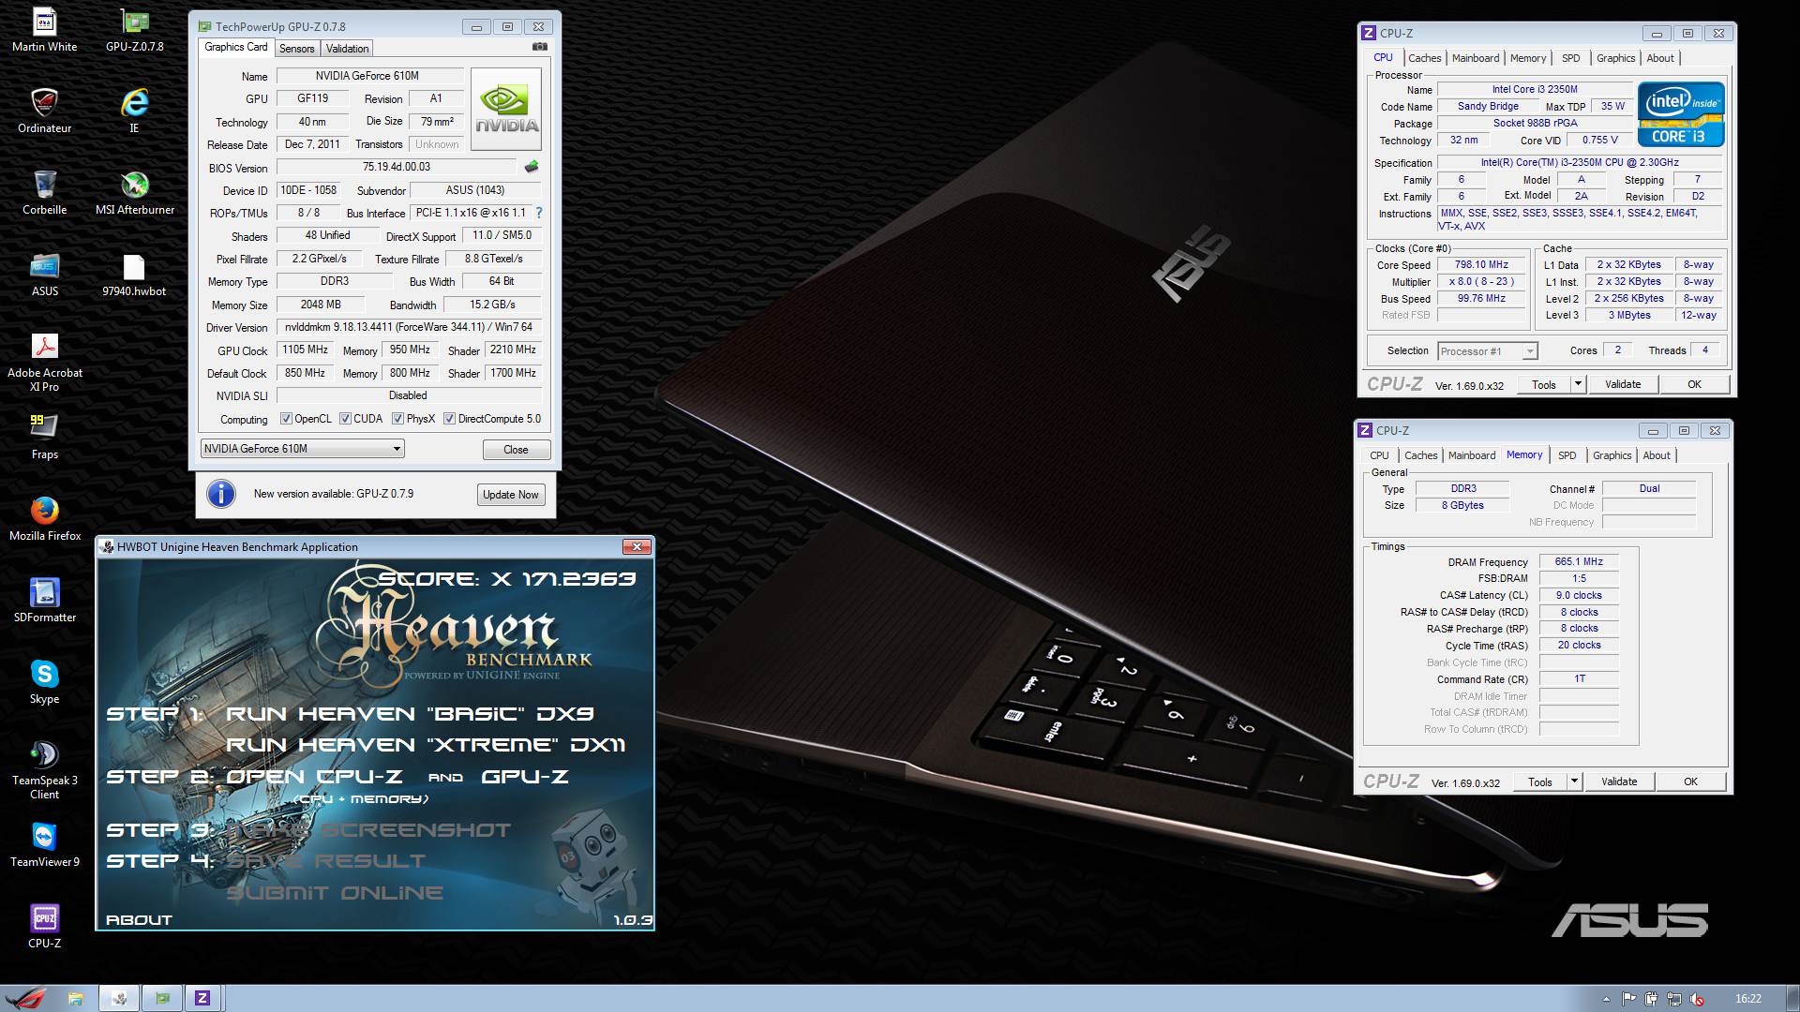This screenshot has height=1012, width=1800.
Task: Open Caches tab in upper CPU-Z
Action: [1424, 58]
